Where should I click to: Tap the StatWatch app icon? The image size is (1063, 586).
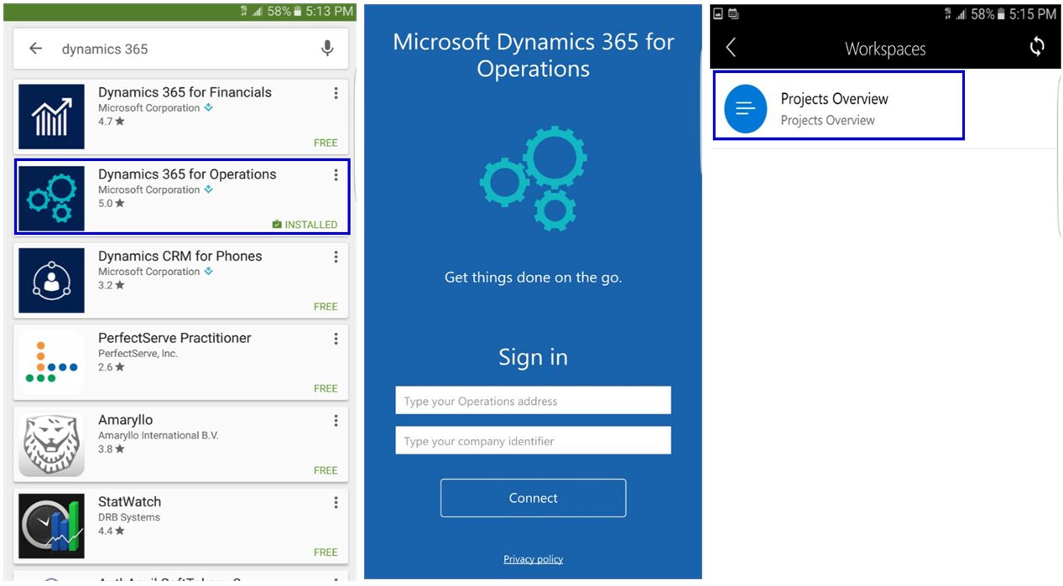click(x=51, y=526)
